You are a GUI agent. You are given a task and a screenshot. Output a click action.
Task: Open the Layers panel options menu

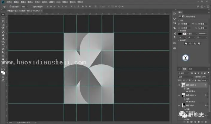(x=209, y=69)
